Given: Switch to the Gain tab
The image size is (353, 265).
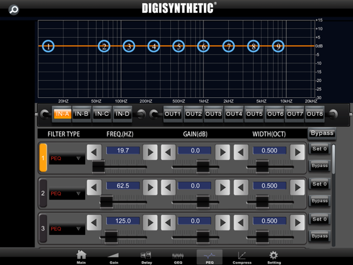Looking at the screenshot, I should tap(114, 257).
